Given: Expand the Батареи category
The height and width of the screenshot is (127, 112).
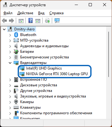Looking at the screenshot, I should pyautogui.click(x=10, y=52).
